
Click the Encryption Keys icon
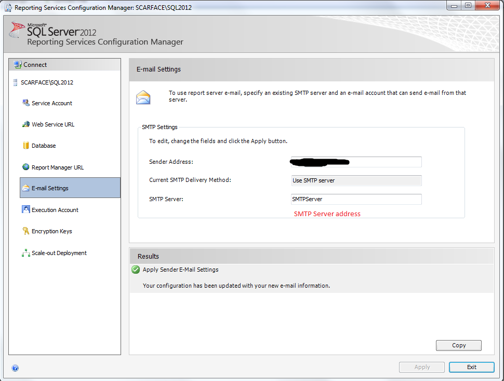point(25,231)
